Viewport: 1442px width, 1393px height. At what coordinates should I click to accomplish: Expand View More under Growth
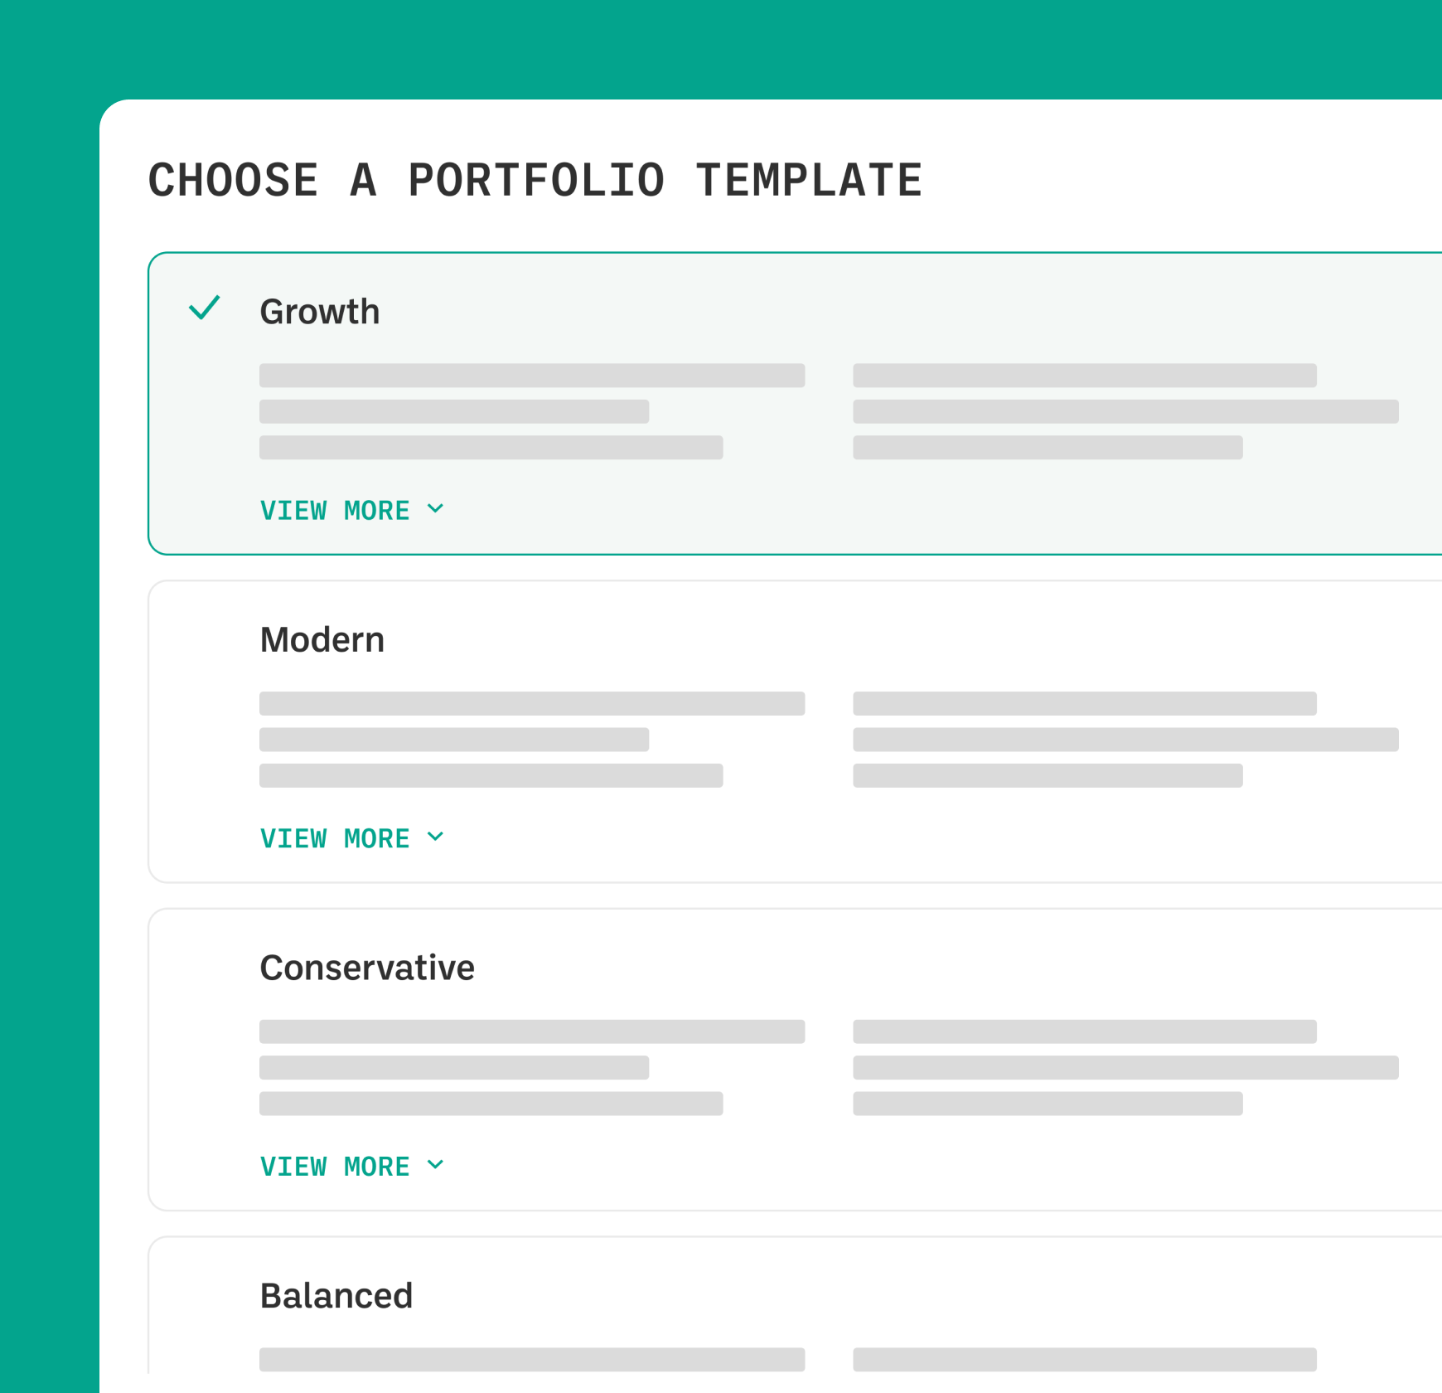pyautogui.click(x=335, y=510)
